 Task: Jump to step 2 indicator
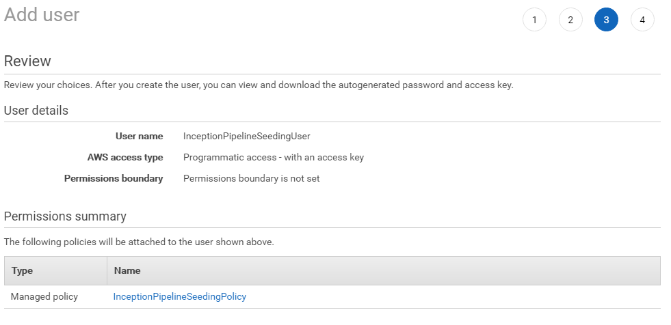tap(570, 20)
